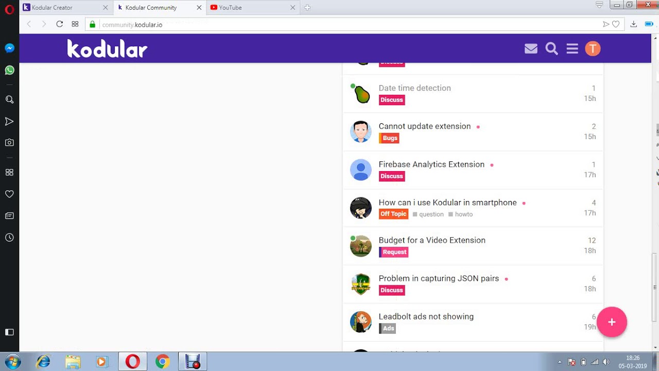The width and height of the screenshot is (659, 371).
Task: Open Budget for a Video Extension topic
Action: click(432, 240)
